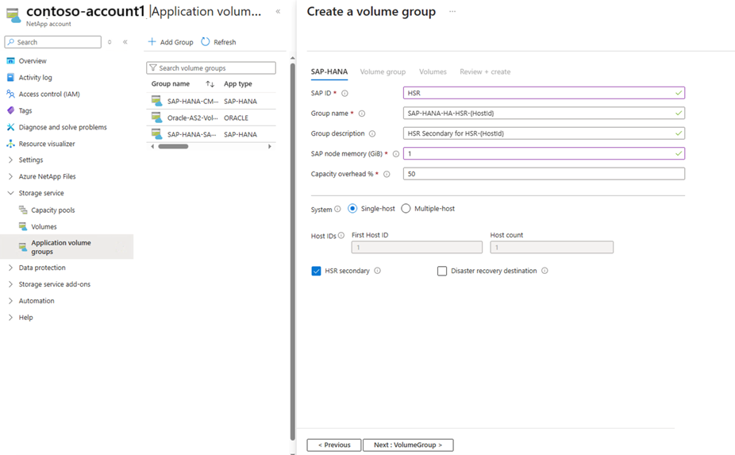Expand the Azure NetApp Files section
The height and width of the screenshot is (455, 735).
click(10, 176)
